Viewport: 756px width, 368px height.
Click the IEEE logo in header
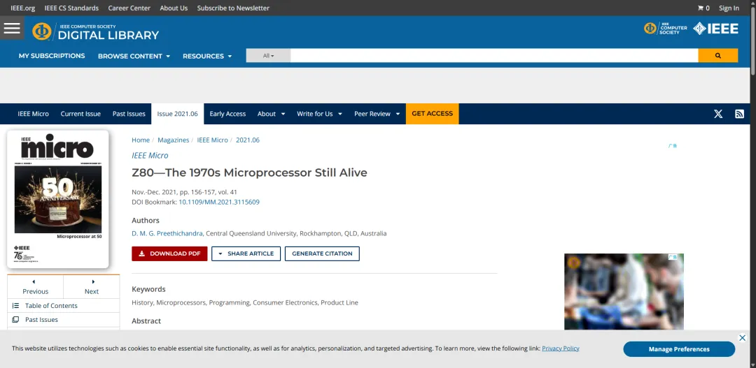716,29
